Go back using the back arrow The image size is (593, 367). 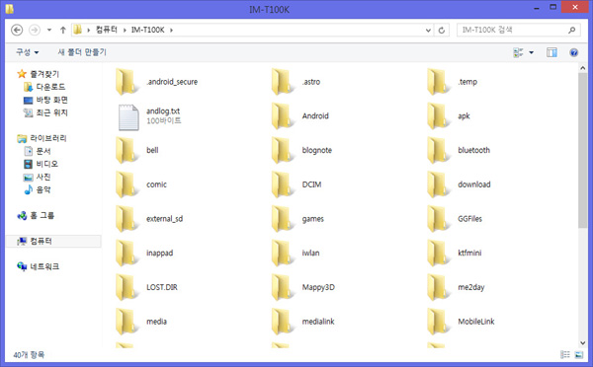[17, 30]
